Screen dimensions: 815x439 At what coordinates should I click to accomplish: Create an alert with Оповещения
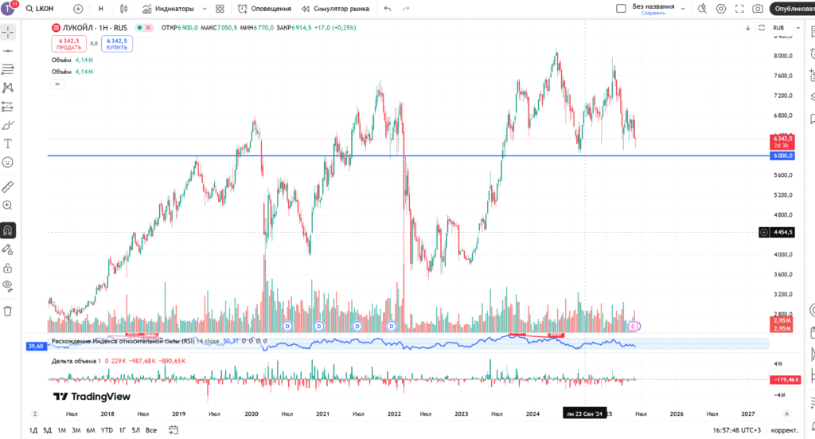point(264,9)
